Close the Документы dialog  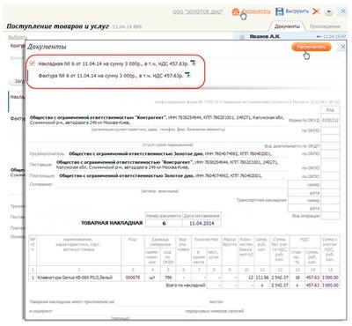click(342, 47)
